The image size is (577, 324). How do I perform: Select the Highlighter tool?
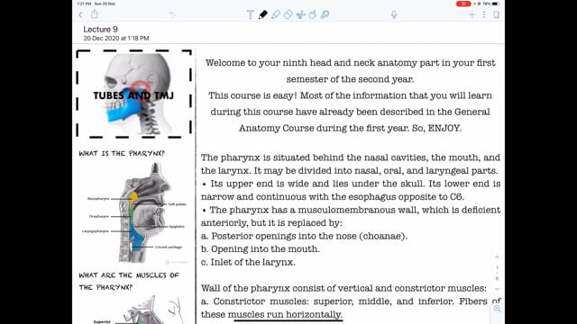click(x=275, y=14)
